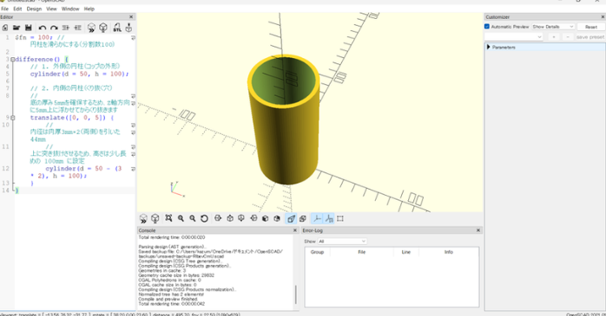606x316 pixels.
Task: Zoom out of the 3D view
Action: [x=193, y=218]
